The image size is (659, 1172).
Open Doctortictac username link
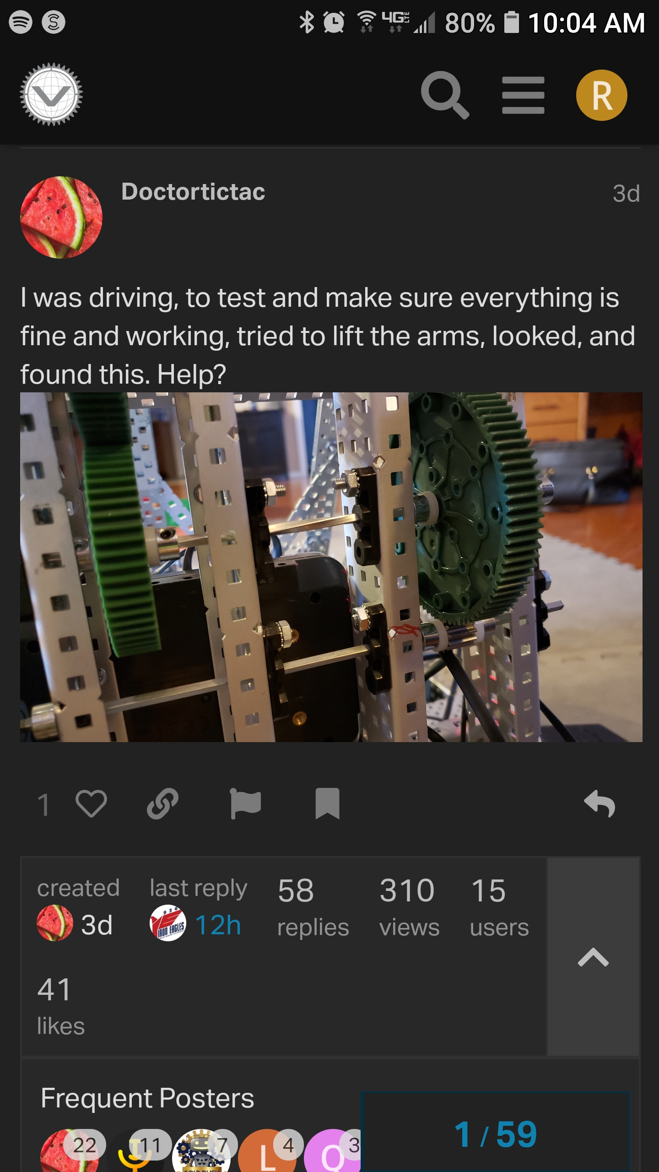click(193, 191)
